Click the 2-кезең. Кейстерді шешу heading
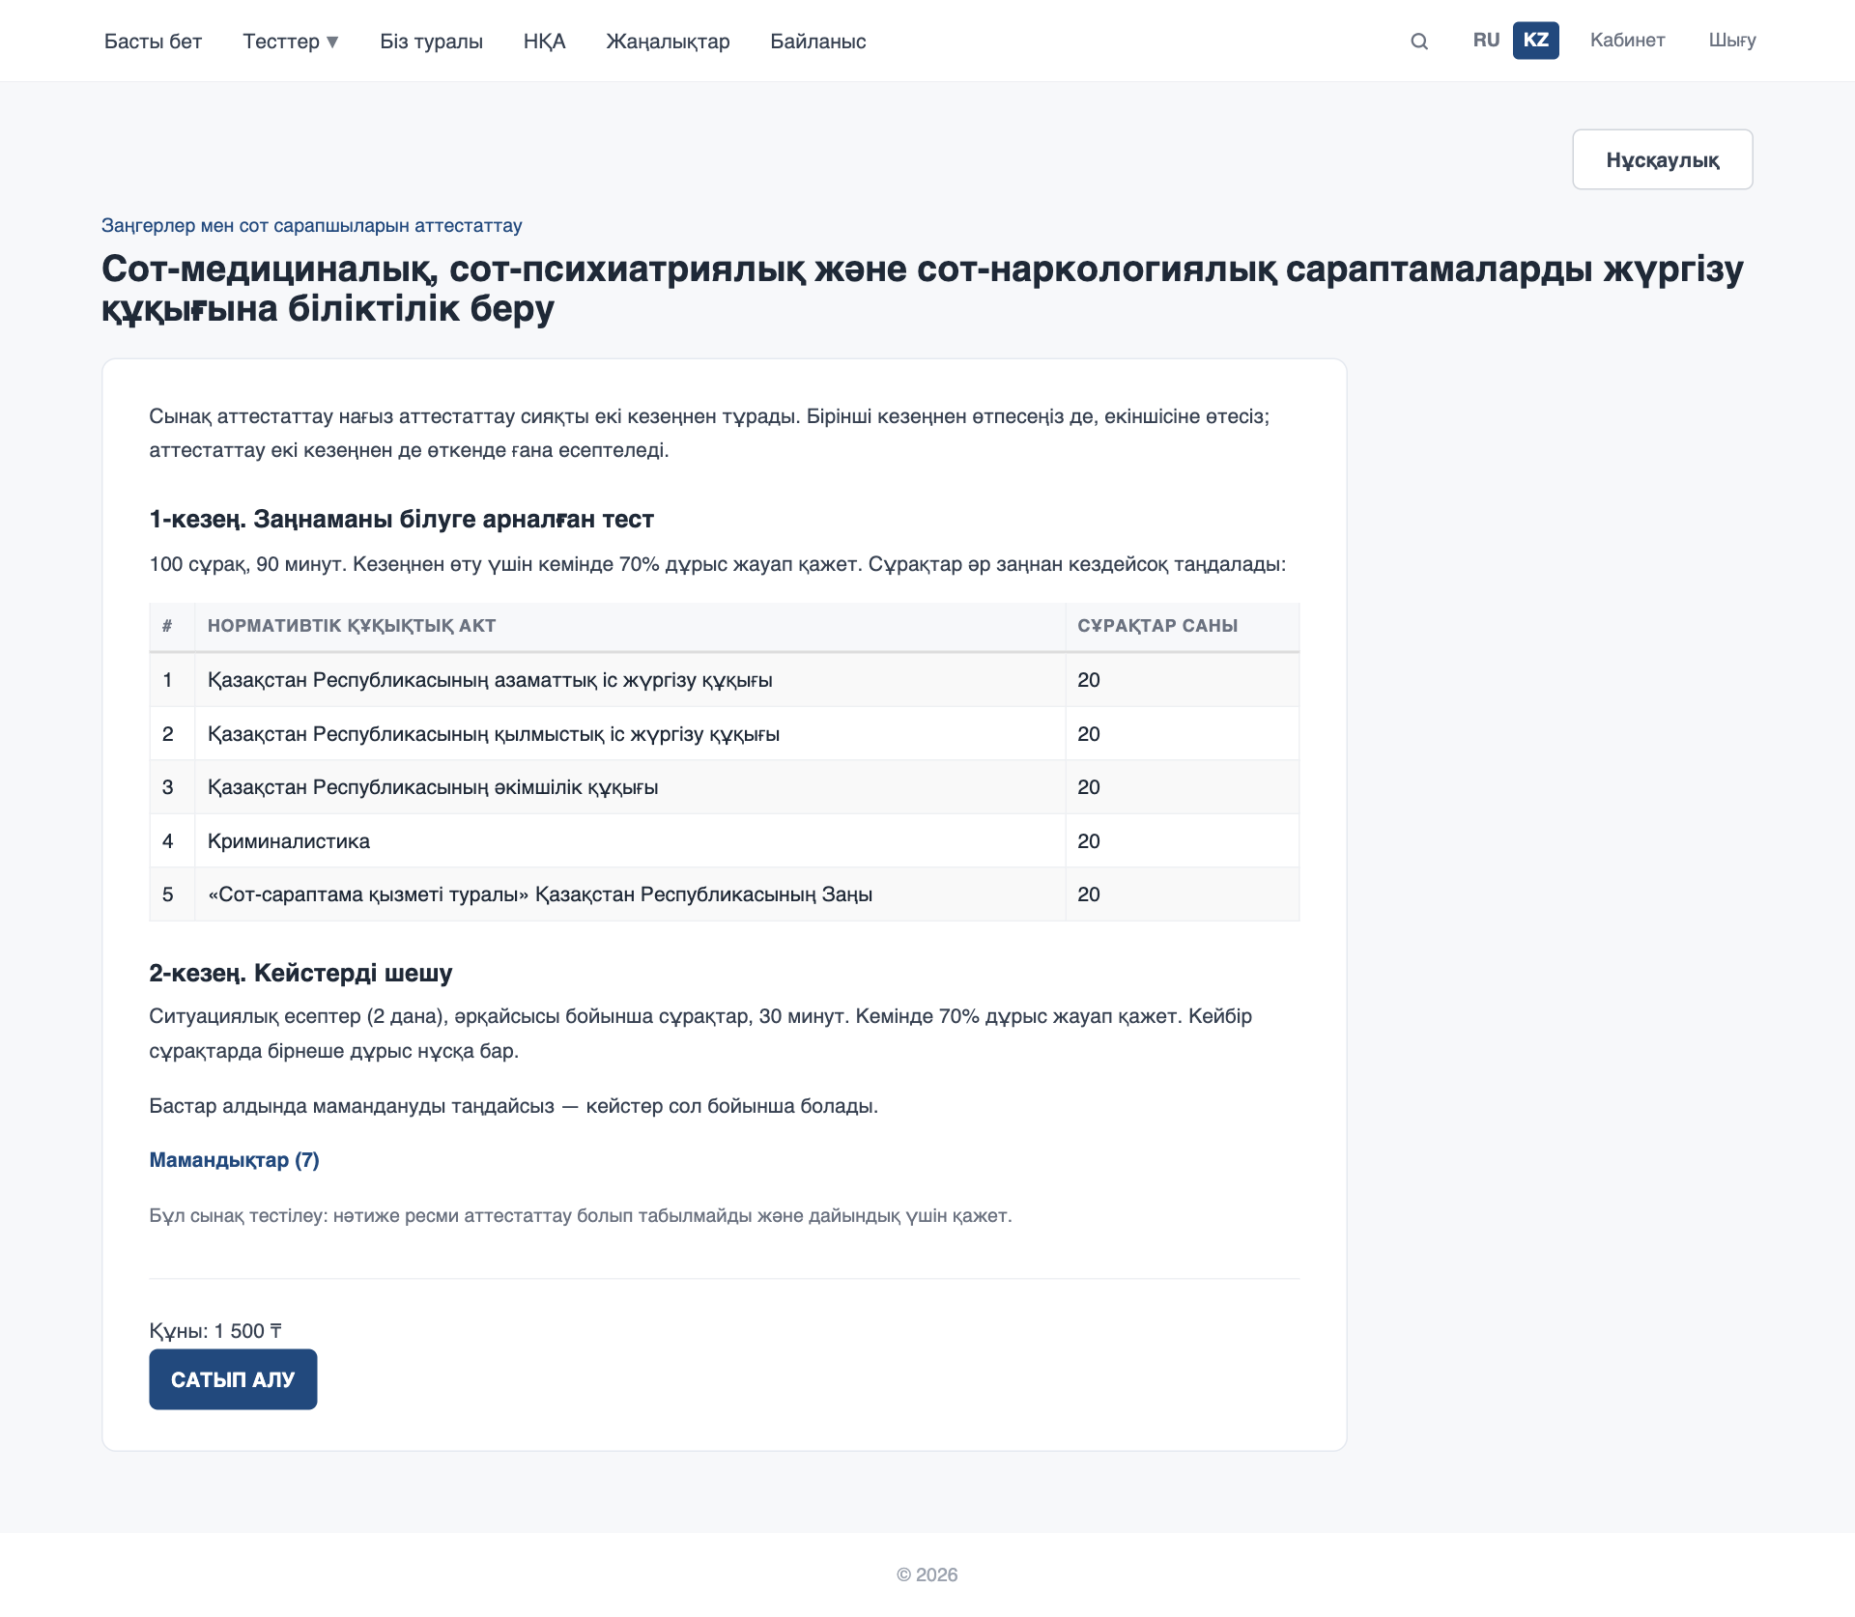 coord(300,973)
